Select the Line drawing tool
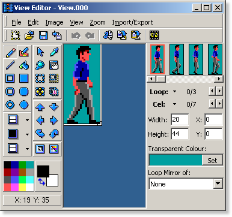The image size is (232, 217). click(x=10, y=65)
